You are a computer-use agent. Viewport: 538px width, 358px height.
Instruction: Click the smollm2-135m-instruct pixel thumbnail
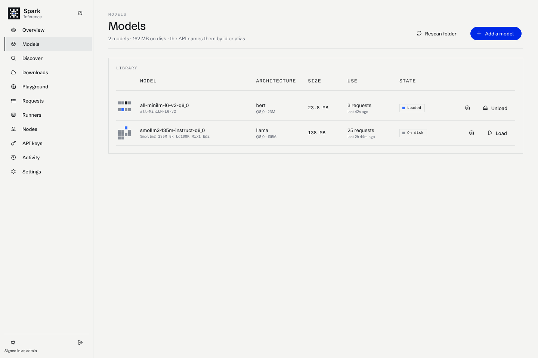pyautogui.click(x=124, y=133)
